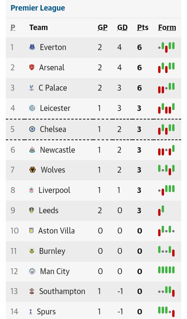Click the Leicester club crest icon
This screenshot has height=319, width=187.
(x=32, y=108)
